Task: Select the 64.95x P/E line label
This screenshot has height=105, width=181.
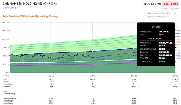Action: (178, 33)
